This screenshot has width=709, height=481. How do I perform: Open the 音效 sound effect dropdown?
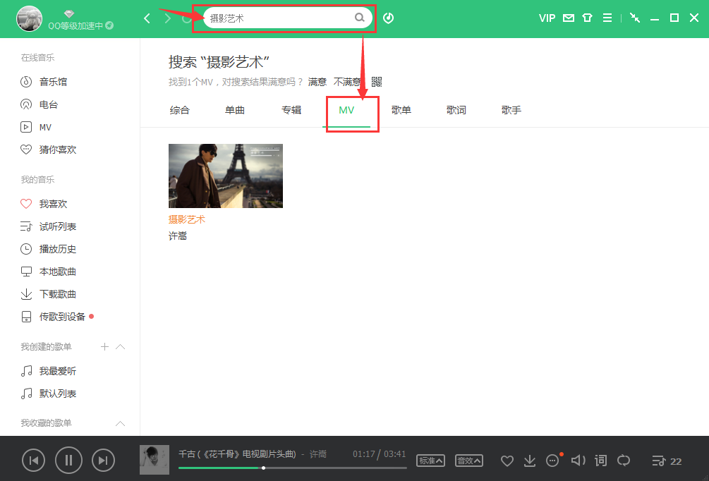(x=468, y=460)
